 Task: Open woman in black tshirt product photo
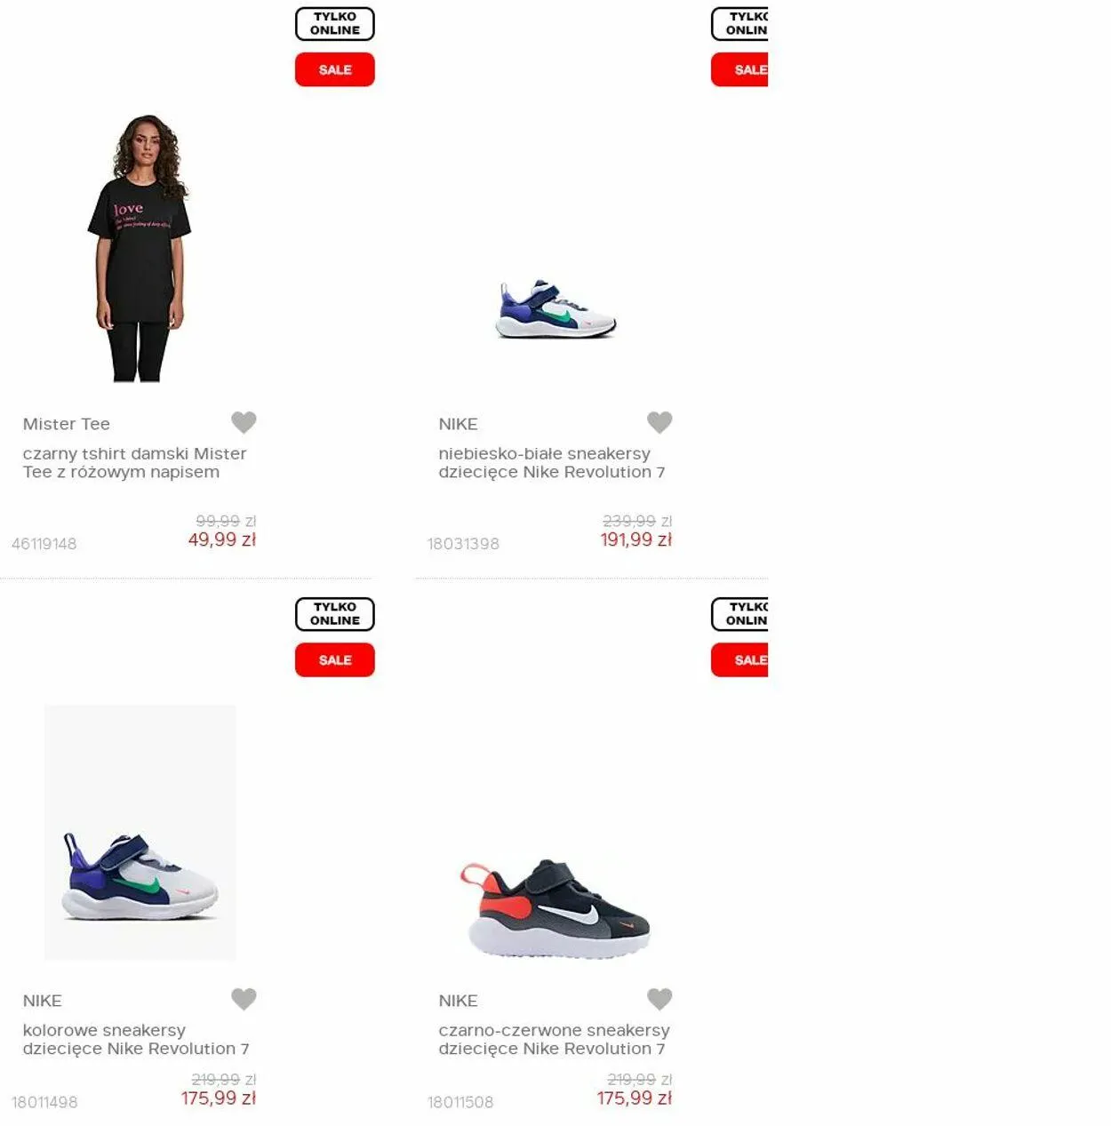click(x=140, y=249)
